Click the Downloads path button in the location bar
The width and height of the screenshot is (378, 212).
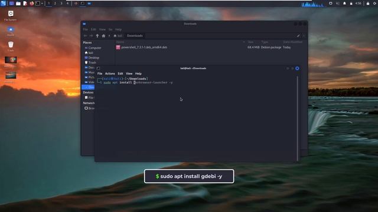click(x=135, y=35)
